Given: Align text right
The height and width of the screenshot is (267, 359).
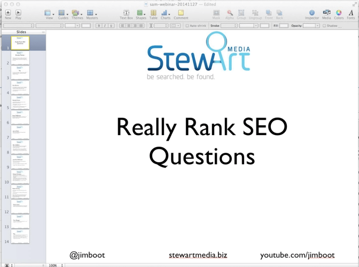Looking at the screenshot, I should (135, 26).
